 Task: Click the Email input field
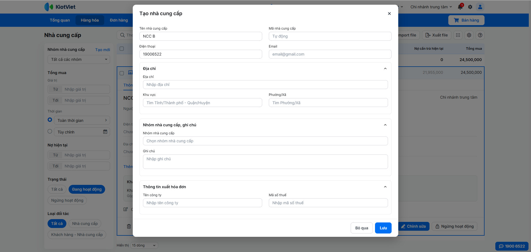(x=330, y=54)
